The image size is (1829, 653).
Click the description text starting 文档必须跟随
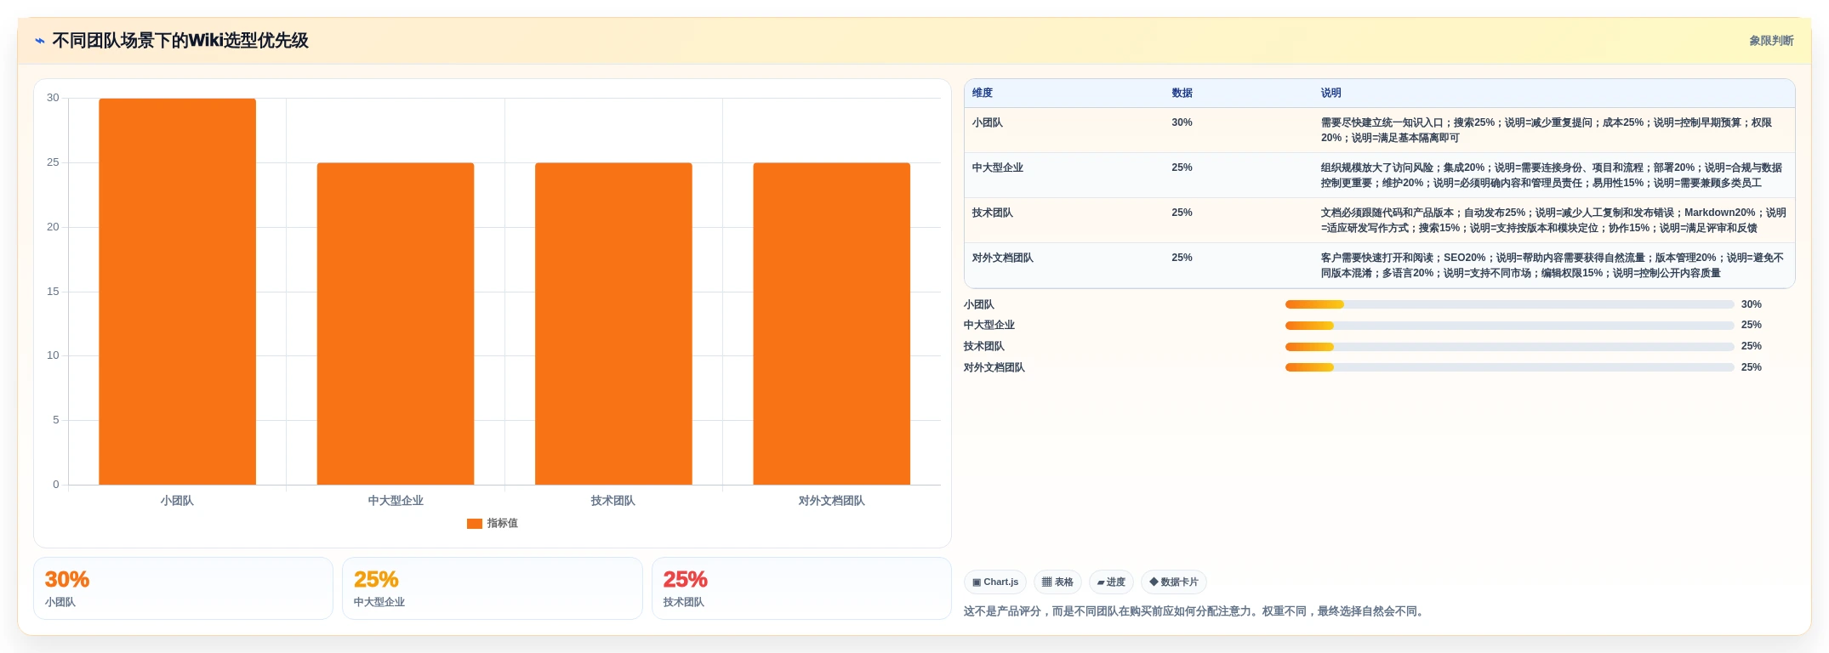coord(1553,220)
